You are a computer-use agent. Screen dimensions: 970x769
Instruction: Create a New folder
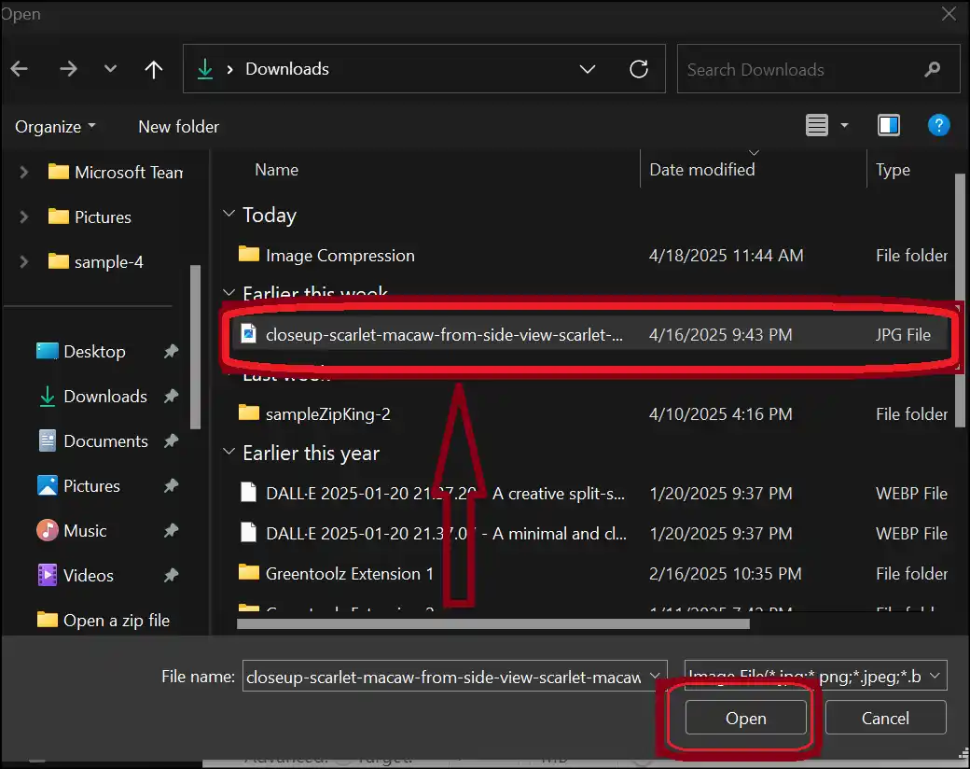[178, 126]
